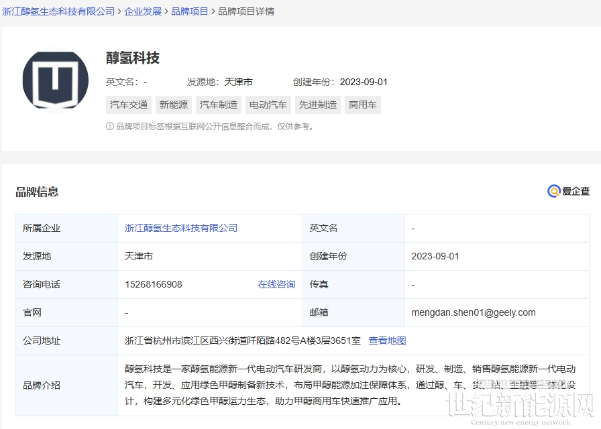
Task: Click 在线咨询 online consultation link
Action: point(276,284)
